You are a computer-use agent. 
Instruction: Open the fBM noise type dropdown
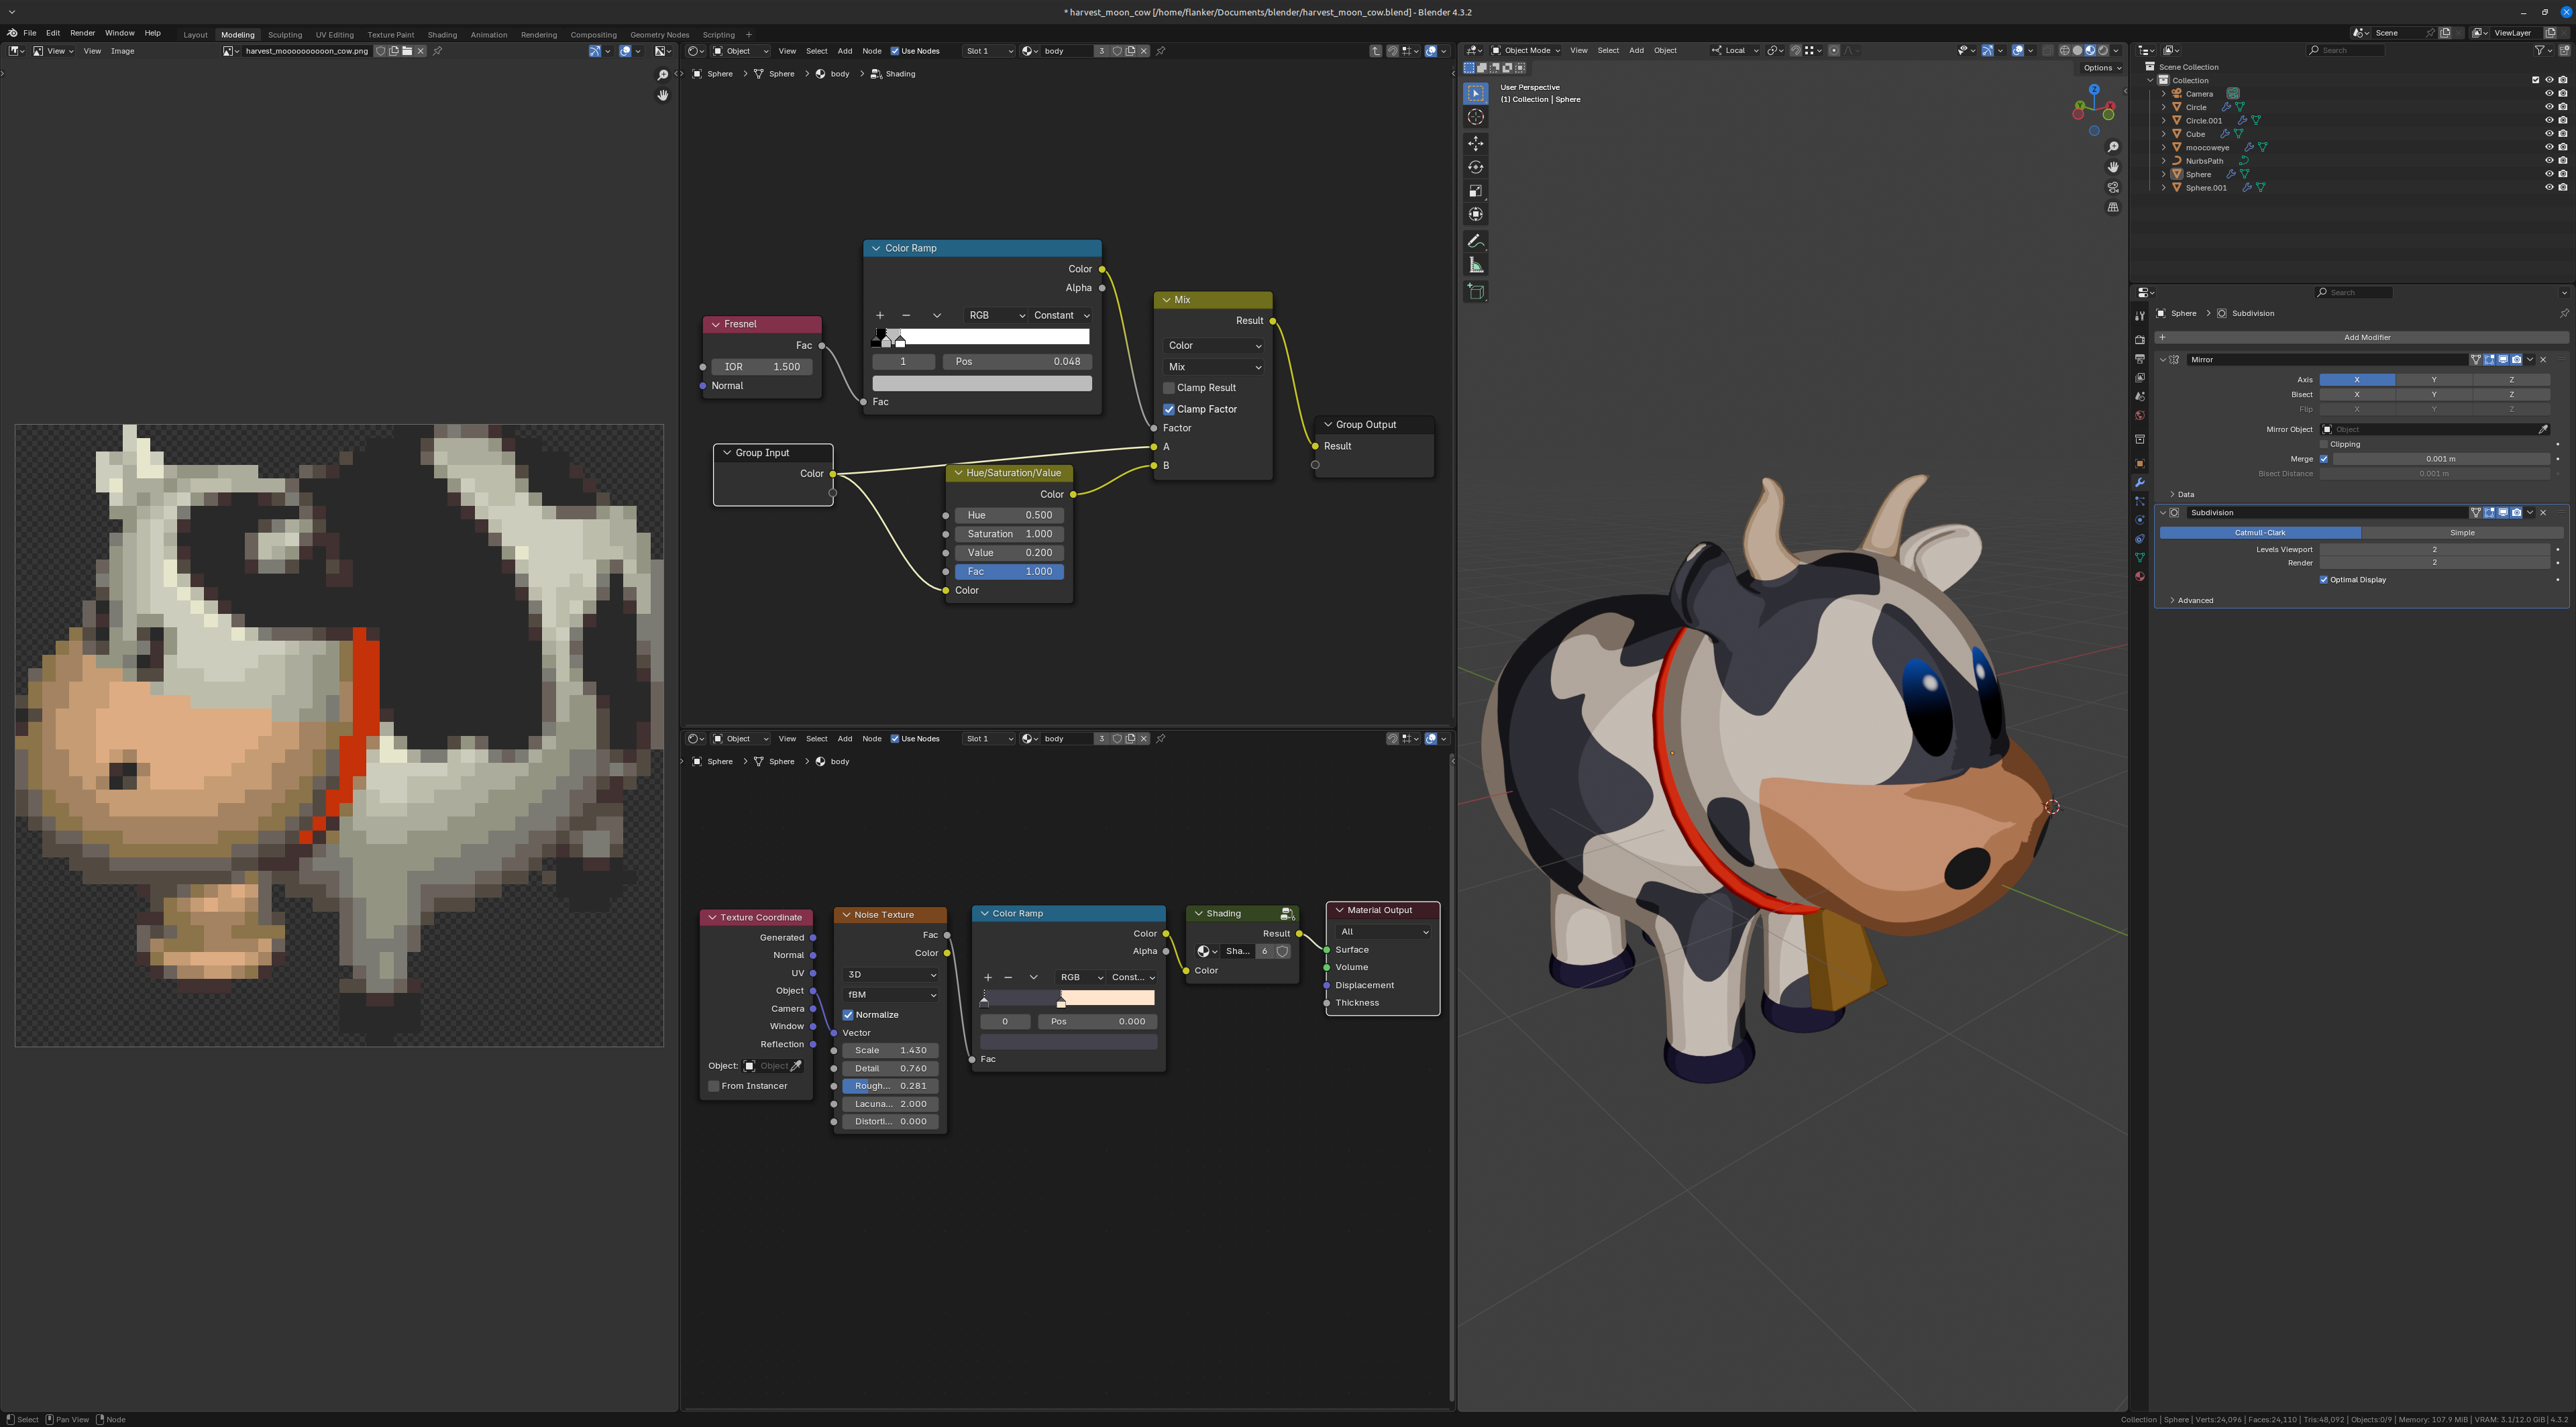click(x=890, y=995)
